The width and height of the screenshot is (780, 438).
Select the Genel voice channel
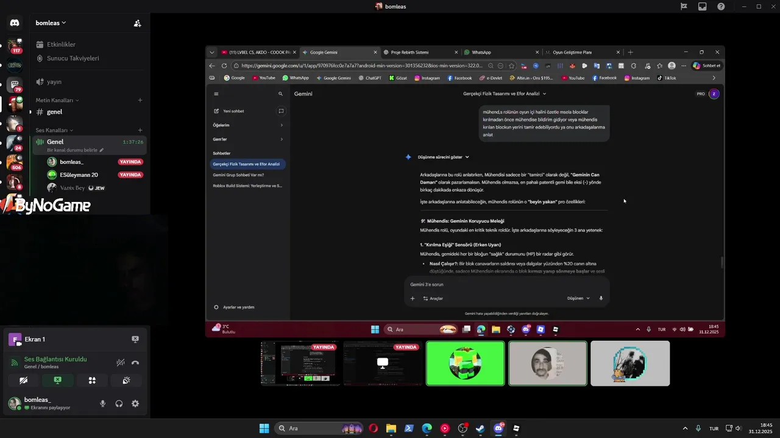pos(89,145)
